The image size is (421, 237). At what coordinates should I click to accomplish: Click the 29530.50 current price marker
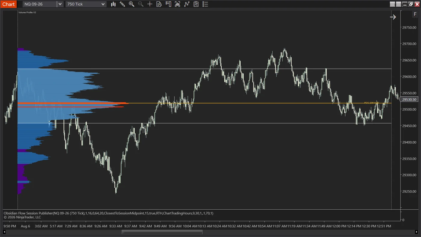pos(409,100)
